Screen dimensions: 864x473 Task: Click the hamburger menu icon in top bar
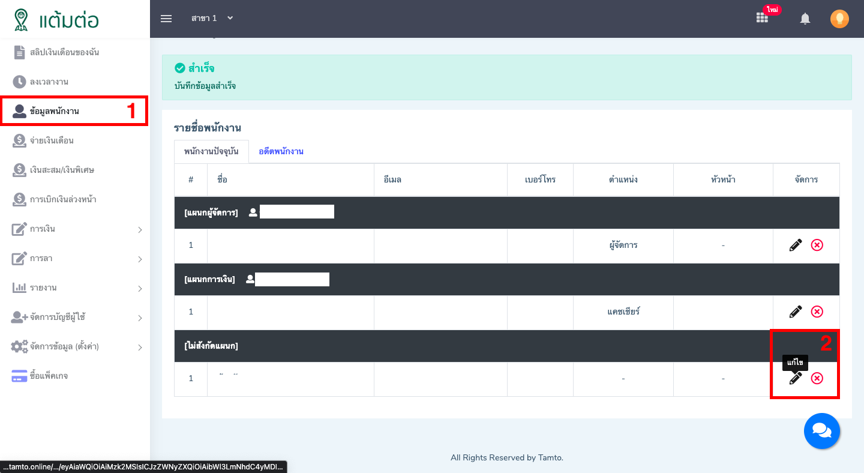[x=166, y=19]
